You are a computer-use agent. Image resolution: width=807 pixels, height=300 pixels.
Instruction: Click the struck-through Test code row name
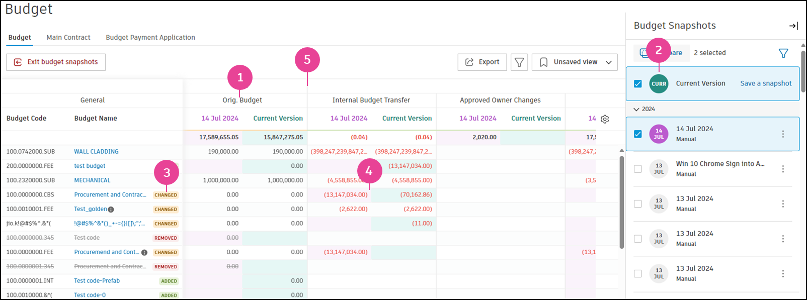(87, 238)
